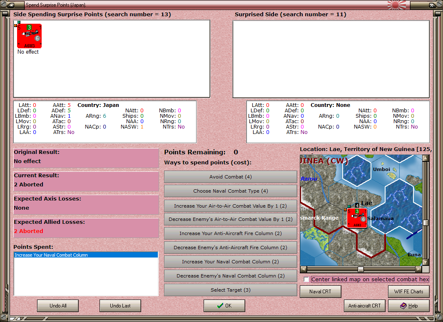443x322 pixels.
Task: Click the map vertical scrollbar thumb
Action: (x=426, y=223)
